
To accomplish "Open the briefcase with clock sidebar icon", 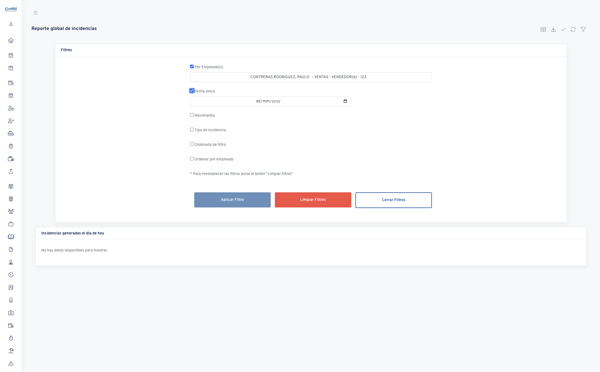I will click(11, 133).
